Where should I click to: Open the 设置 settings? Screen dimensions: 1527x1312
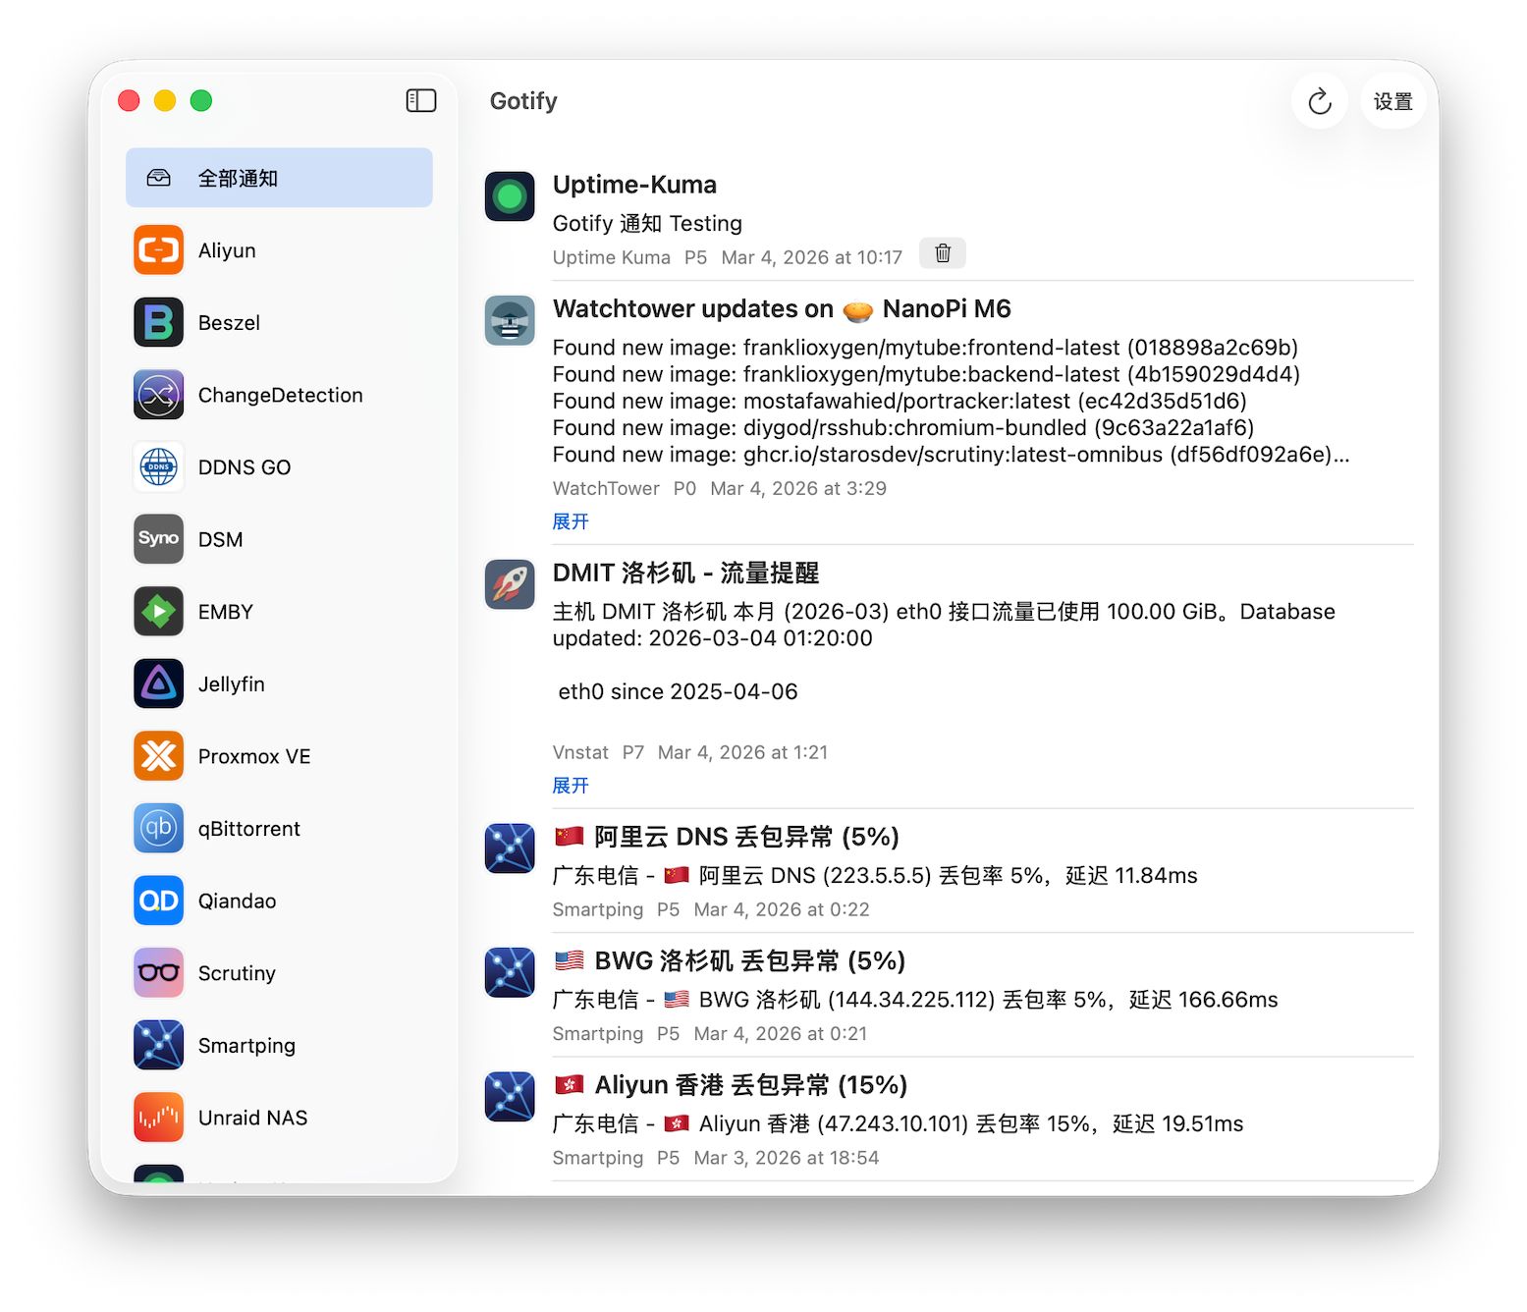tap(1391, 100)
